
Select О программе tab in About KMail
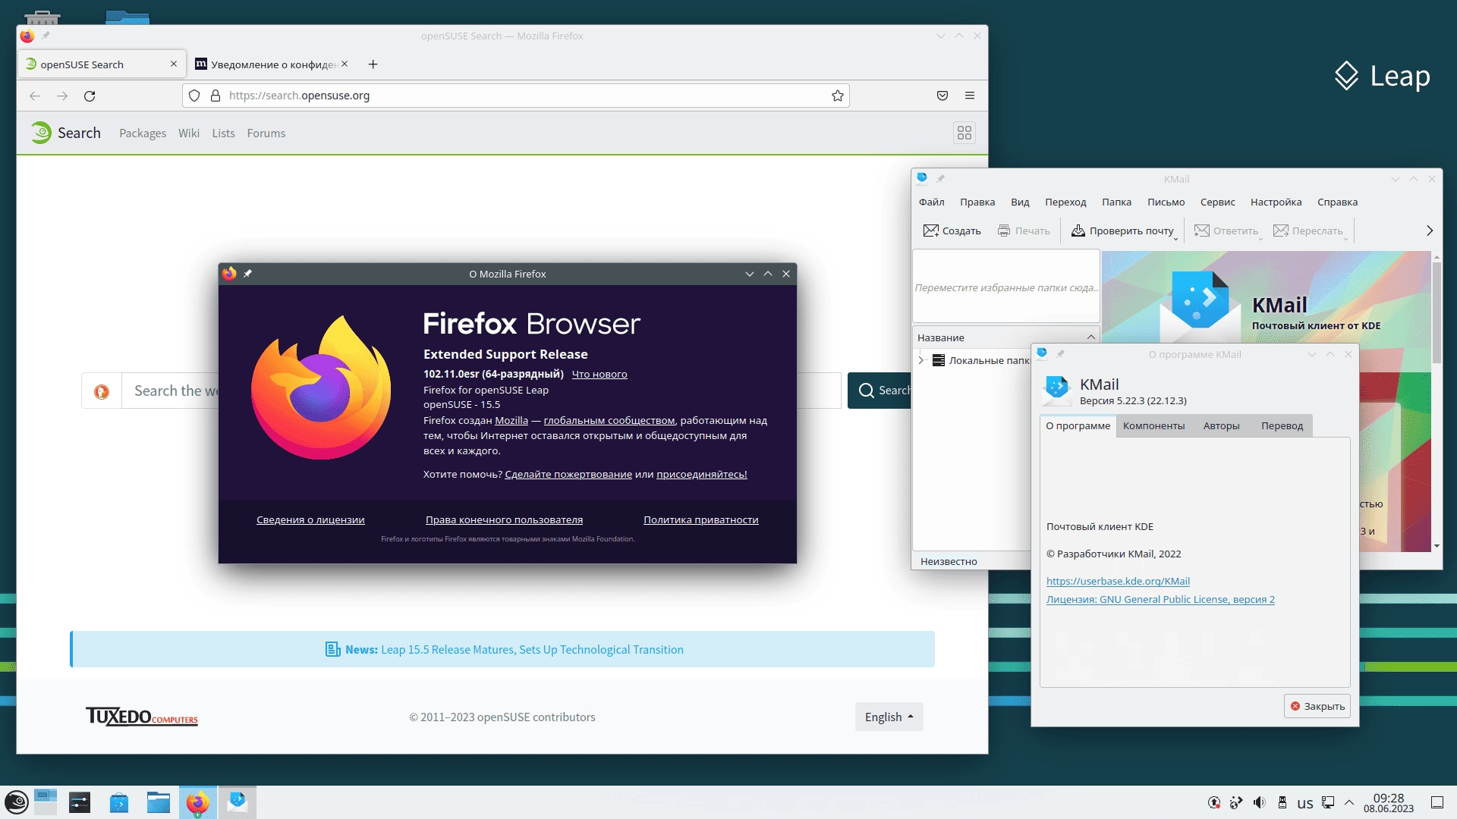coord(1078,426)
